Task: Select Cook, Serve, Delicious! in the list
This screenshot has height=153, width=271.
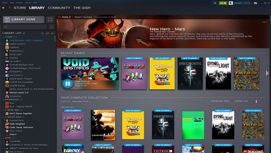Action: click(21, 127)
